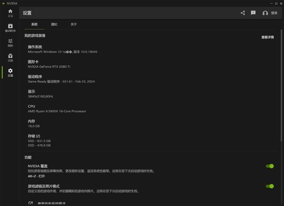Click the SSD - 931.5 GB entry
Viewport: 284px width, 206px height.
(39, 141)
